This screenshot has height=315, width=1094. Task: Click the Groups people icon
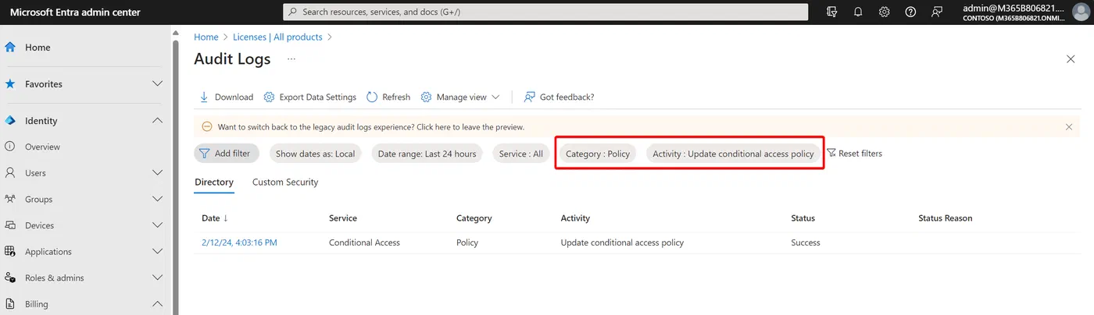pyautogui.click(x=10, y=199)
